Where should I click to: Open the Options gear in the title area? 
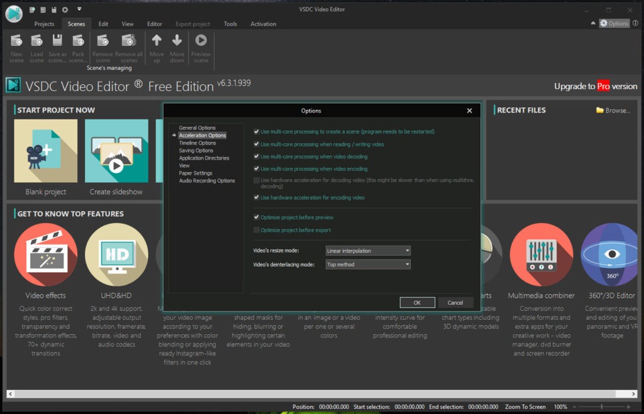[x=614, y=23]
